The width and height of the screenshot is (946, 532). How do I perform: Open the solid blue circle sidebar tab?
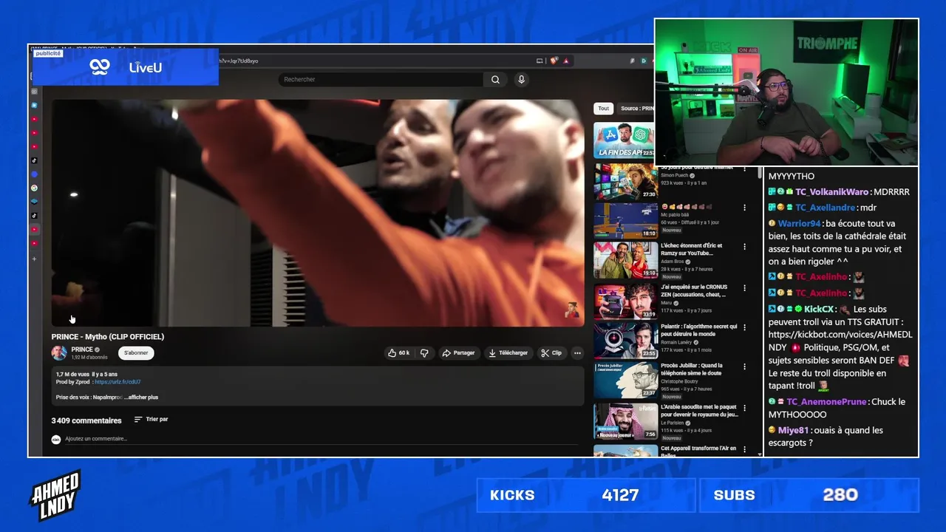(x=34, y=174)
